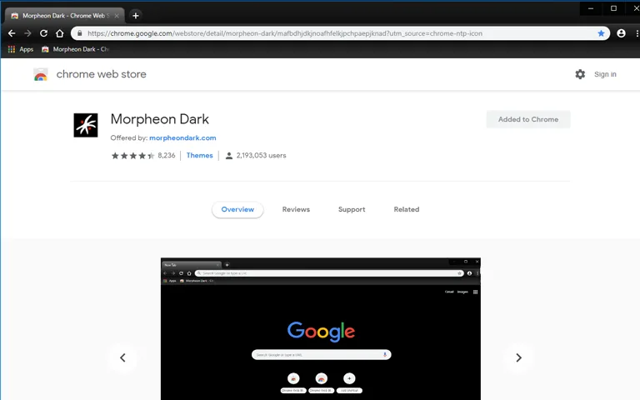Click the theme preview screenshot
Image resolution: width=640 pixels, height=400 pixels.
click(x=320, y=329)
